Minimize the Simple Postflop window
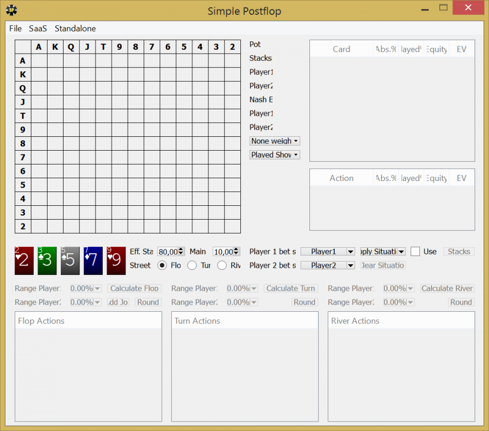489x431 pixels. [425, 9]
